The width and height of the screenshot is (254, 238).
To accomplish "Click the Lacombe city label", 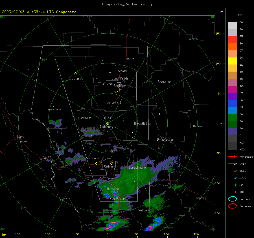I will click(122, 71).
